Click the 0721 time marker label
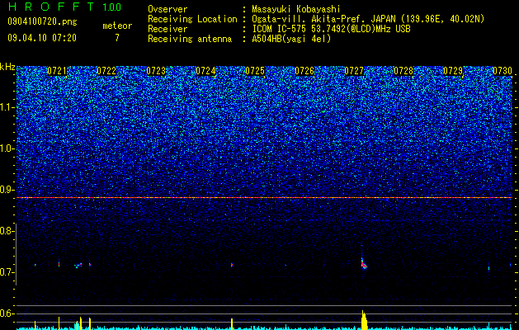This screenshot has width=519, height=330. pyautogui.click(x=57, y=71)
